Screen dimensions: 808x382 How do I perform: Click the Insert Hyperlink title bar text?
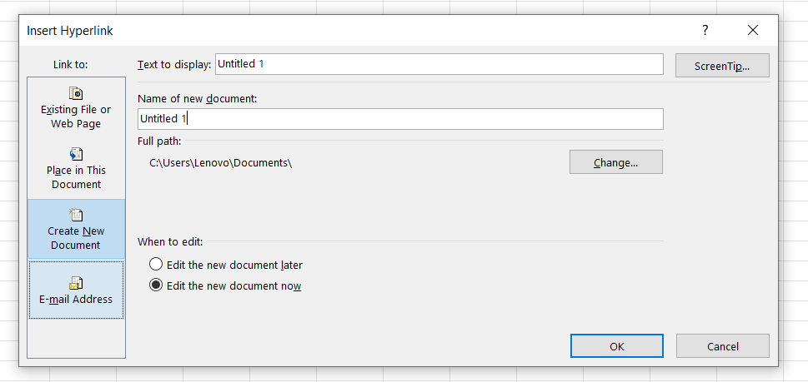70,31
